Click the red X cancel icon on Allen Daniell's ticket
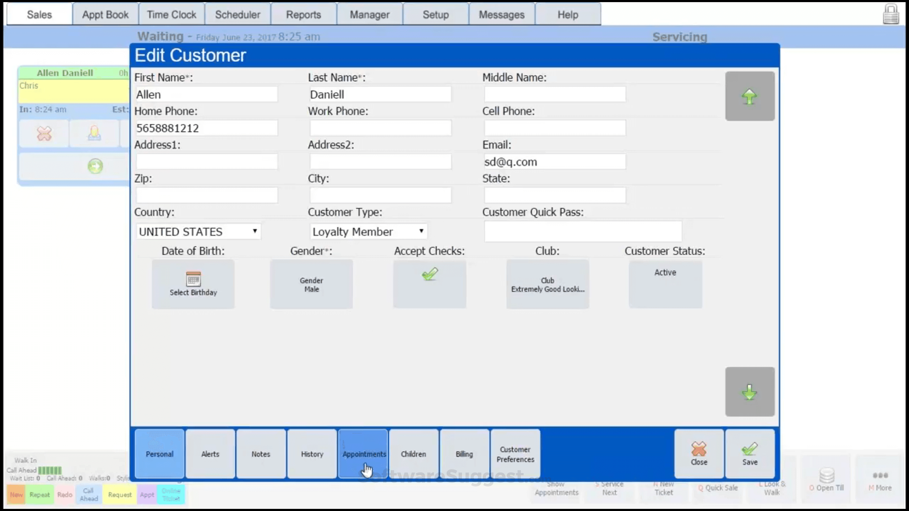The image size is (909, 511). (x=43, y=133)
